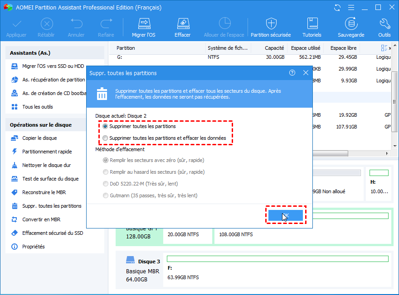Close the Suppr. toutes les partitions dialog
Viewport: 399px width, 295px height.
click(x=306, y=73)
